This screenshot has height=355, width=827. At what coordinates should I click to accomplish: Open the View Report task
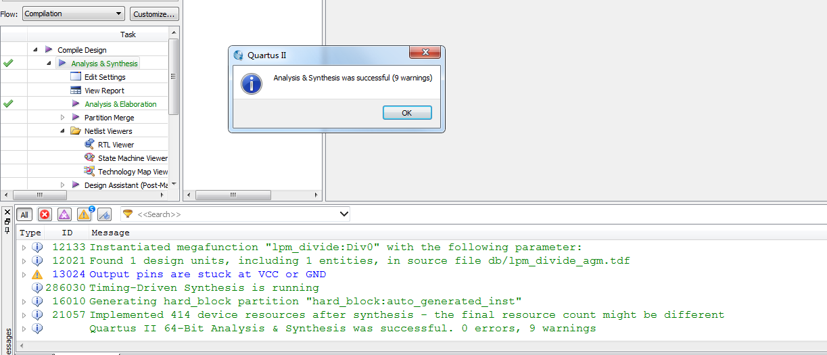tap(104, 91)
